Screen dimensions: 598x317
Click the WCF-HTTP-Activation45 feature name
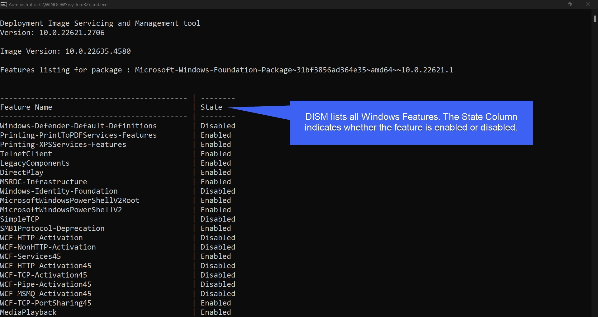(46, 266)
